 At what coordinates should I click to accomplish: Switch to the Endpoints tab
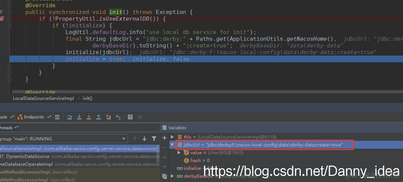pyautogui.click(x=34, y=117)
